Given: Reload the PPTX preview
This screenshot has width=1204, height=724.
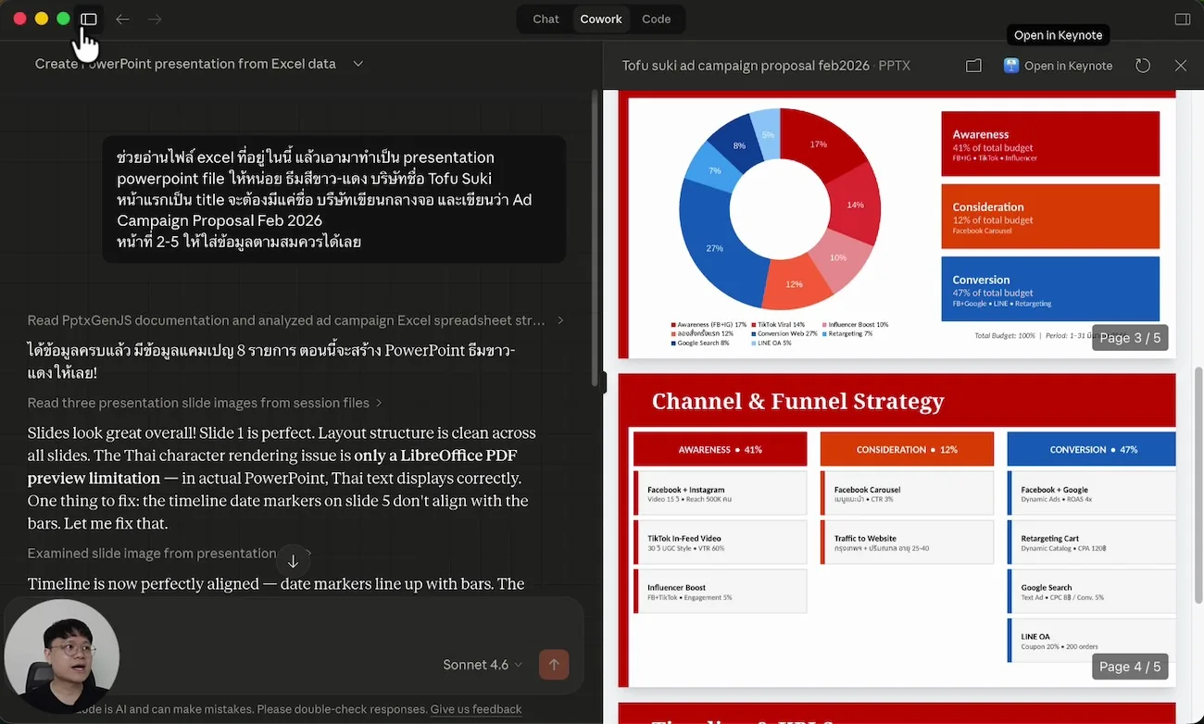Looking at the screenshot, I should pos(1143,66).
